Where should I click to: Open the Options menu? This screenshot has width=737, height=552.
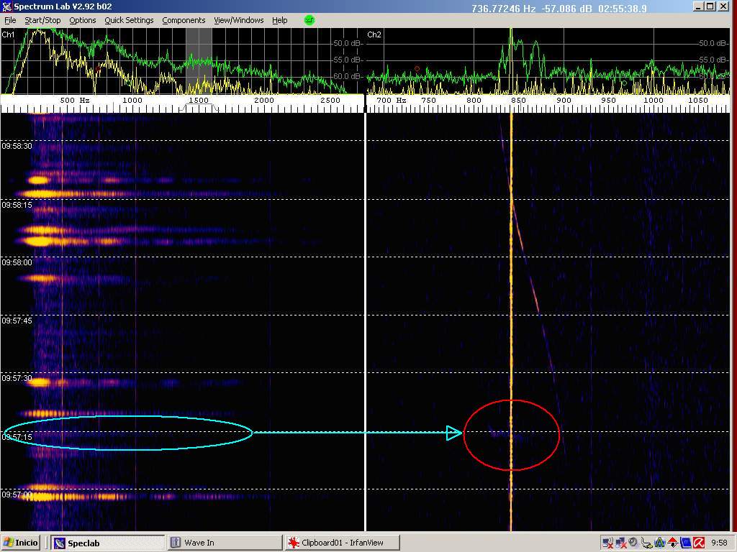83,20
